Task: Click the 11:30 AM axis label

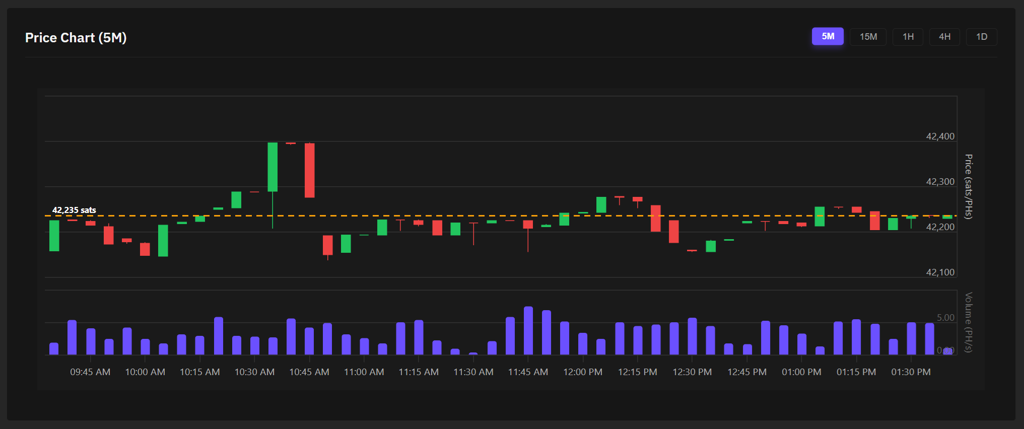Action: (473, 372)
